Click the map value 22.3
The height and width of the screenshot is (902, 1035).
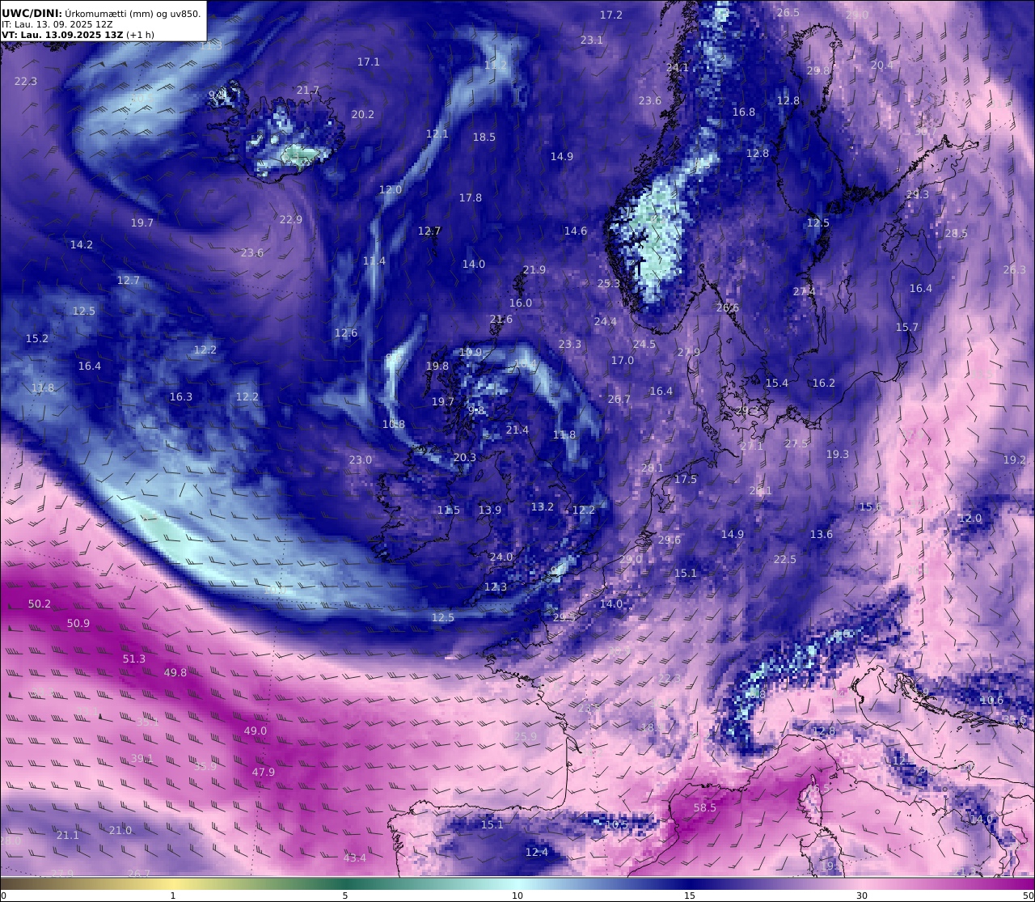26,81
